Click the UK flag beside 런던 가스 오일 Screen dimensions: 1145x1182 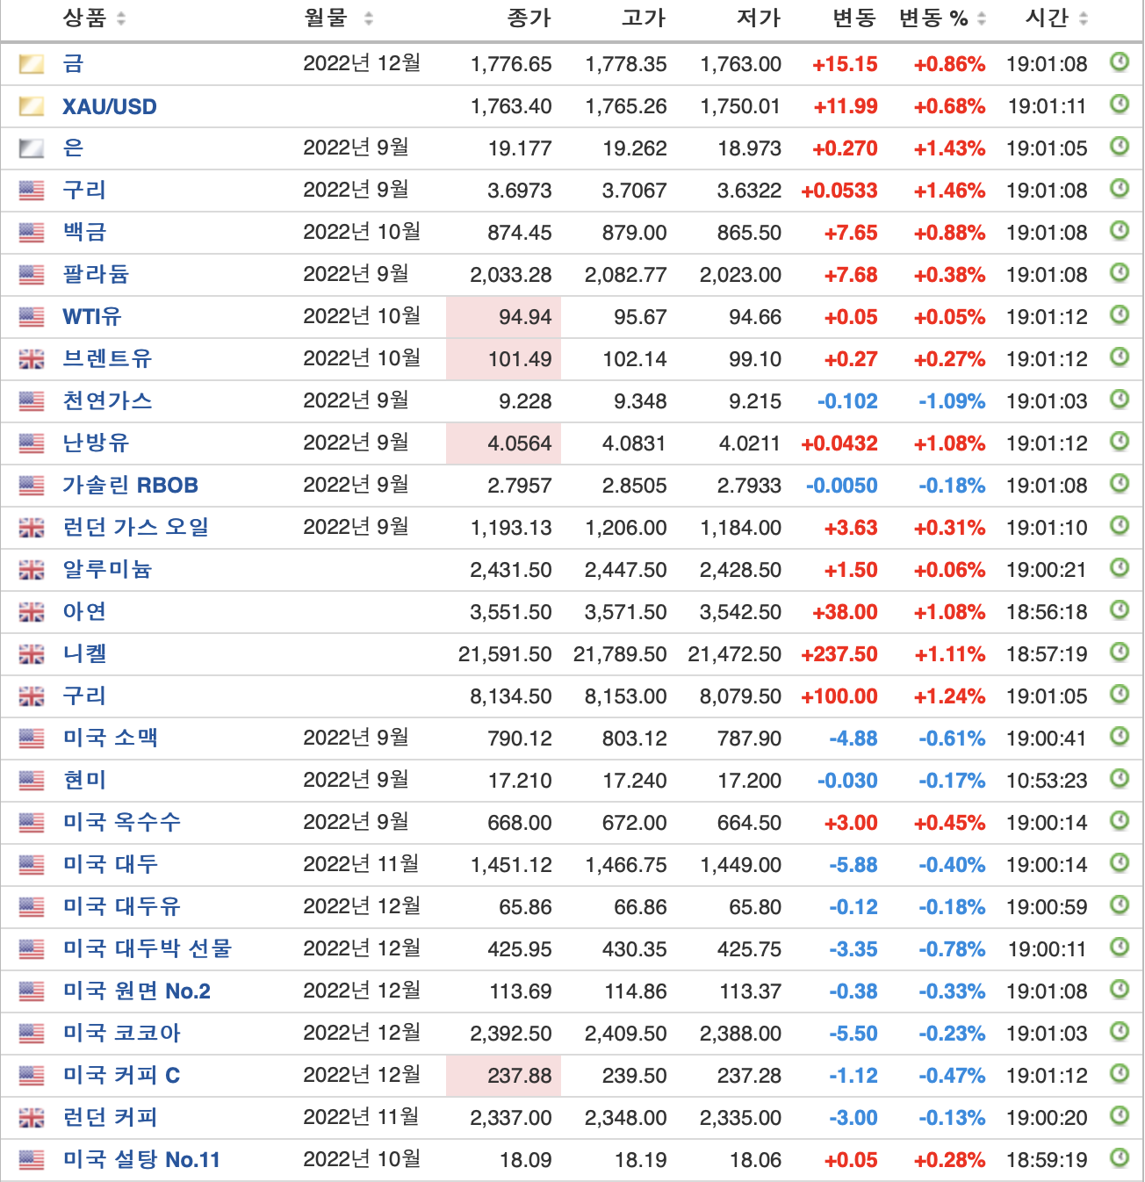tap(32, 528)
